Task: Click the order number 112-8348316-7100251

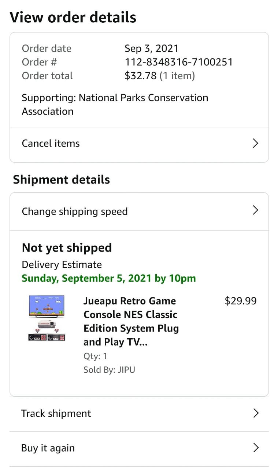Action: (179, 62)
